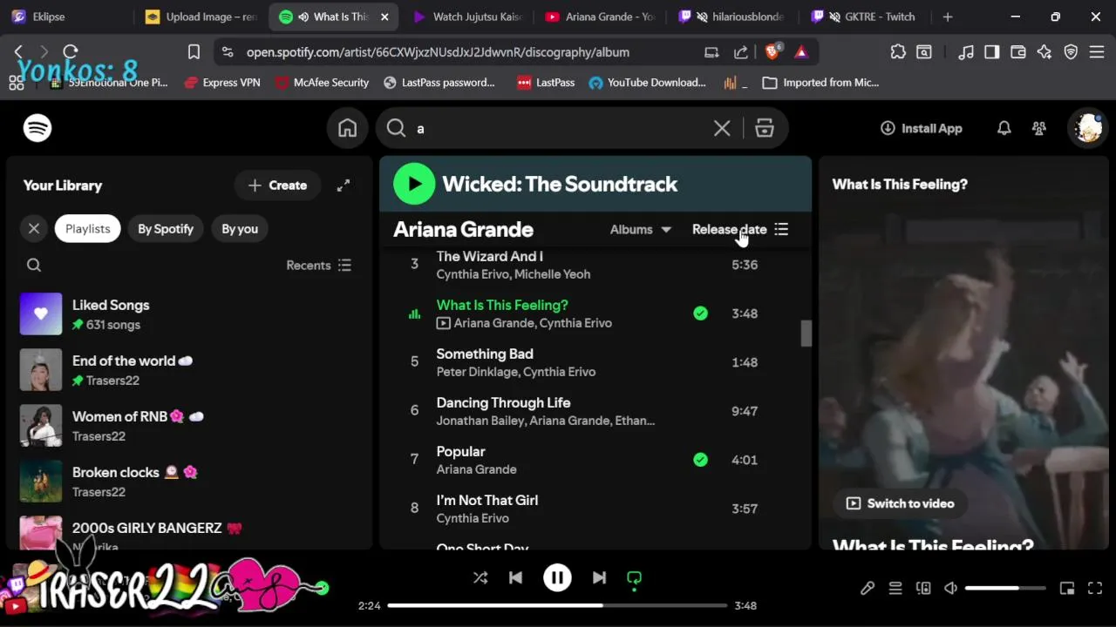Click the Women of RNB playlist cover

41,426
